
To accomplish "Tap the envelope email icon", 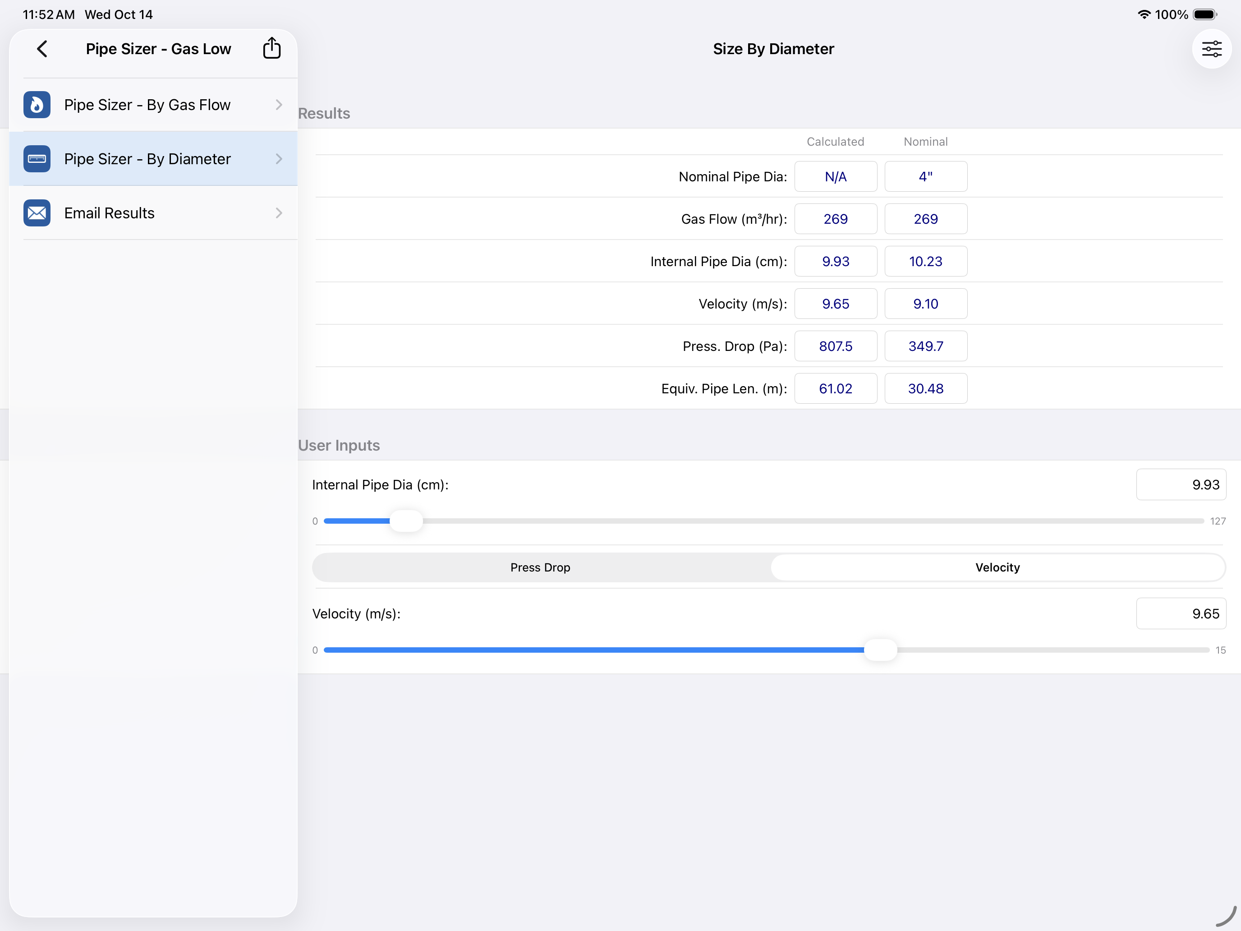I will click(x=37, y=213).
